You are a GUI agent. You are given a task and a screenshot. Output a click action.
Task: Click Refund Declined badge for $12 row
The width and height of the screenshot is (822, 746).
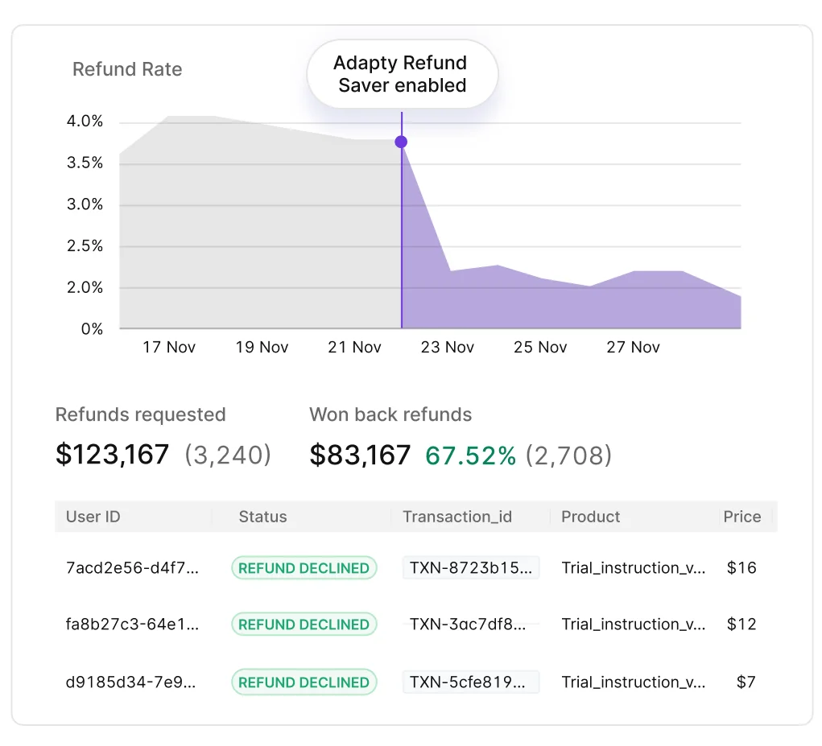(x=304, y=624)
